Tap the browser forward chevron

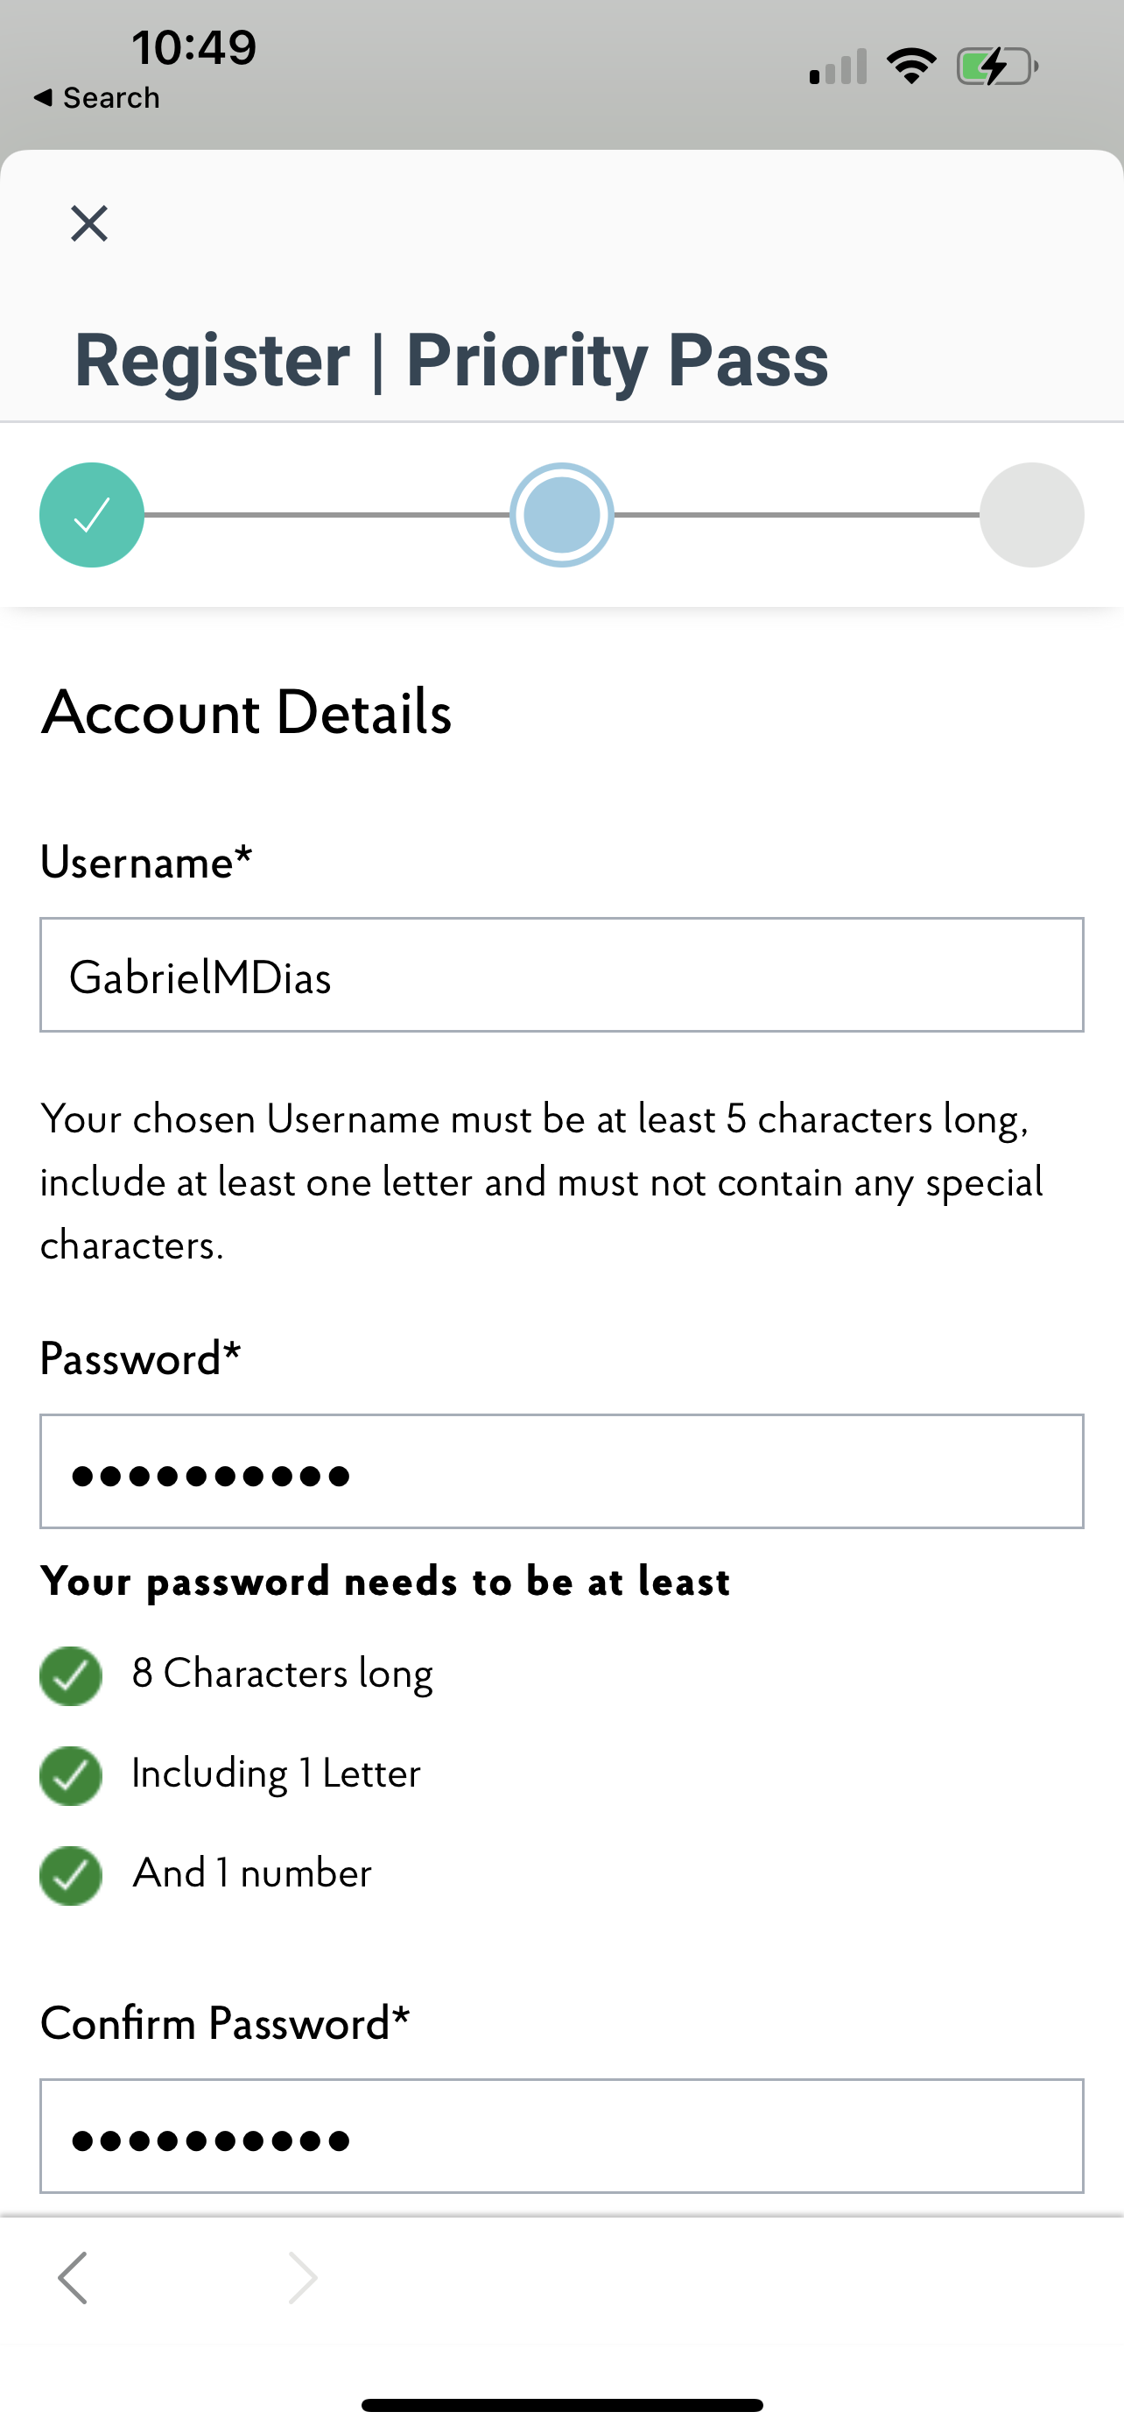coord(302,2277)
